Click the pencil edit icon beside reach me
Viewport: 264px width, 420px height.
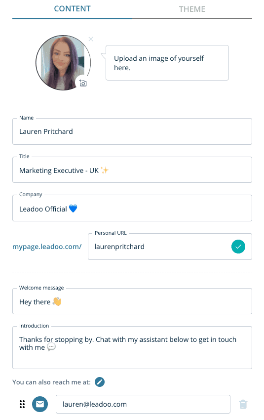tap(100, 382)
